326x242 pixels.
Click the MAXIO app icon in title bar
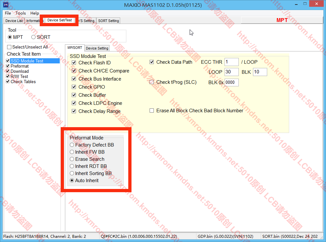coord(5,5)
